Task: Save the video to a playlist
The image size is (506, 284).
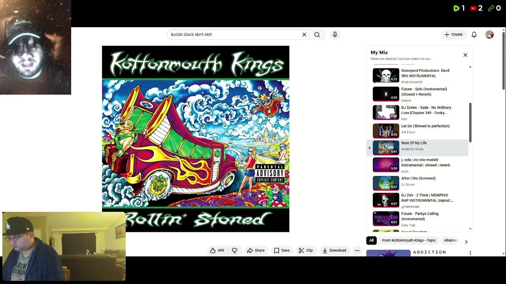Action: click(281, 250)
